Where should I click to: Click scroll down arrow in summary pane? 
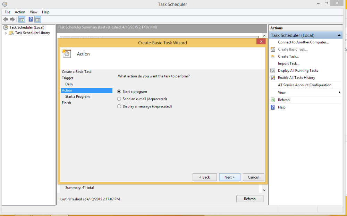point(264,190)
